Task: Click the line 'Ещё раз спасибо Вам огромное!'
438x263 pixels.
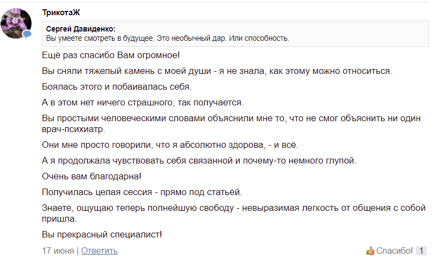Action: [110, 55]
